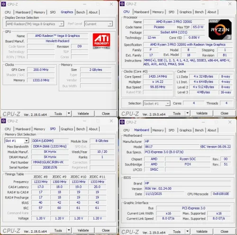The width and height of the screenshot is (237, 235).
Task: Click the Close button in the CPU window
Action: click(x=224, y=113)
